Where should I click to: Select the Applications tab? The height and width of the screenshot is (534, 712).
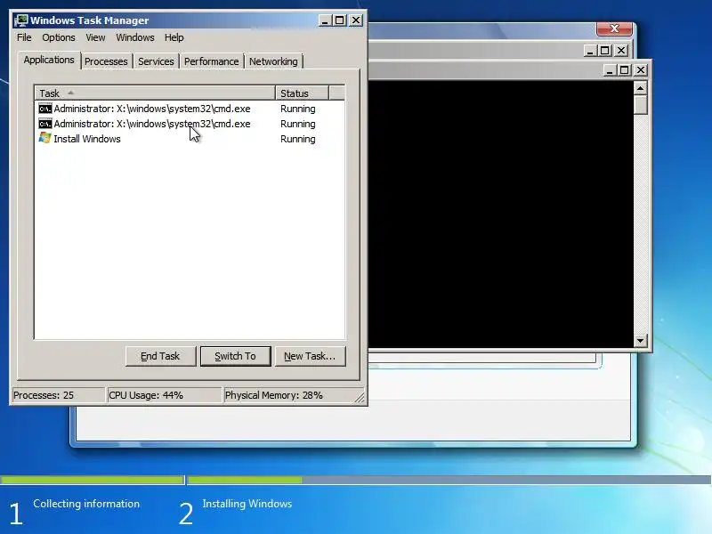click(x=49, y=60)
